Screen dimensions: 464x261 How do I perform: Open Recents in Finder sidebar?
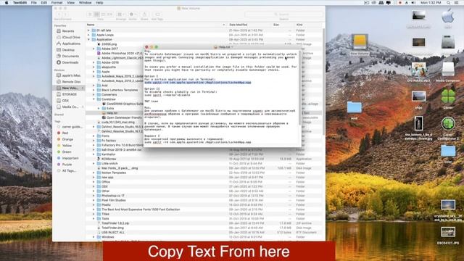[68, 31]
